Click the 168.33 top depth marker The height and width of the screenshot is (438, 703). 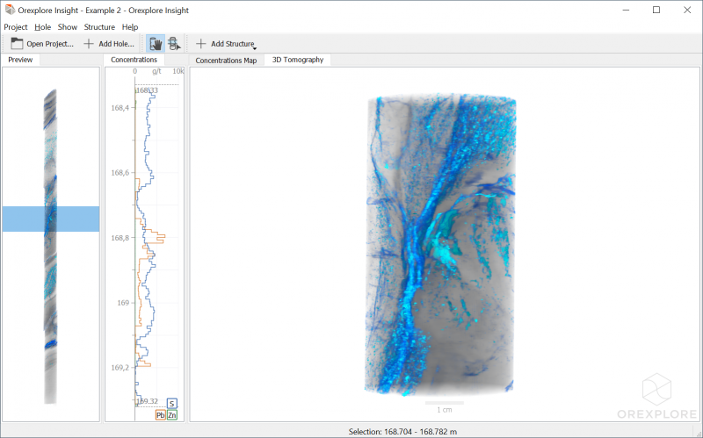pos(147,90)
